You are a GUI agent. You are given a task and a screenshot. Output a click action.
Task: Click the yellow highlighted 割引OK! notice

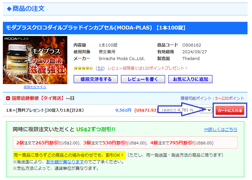[69, 155]
